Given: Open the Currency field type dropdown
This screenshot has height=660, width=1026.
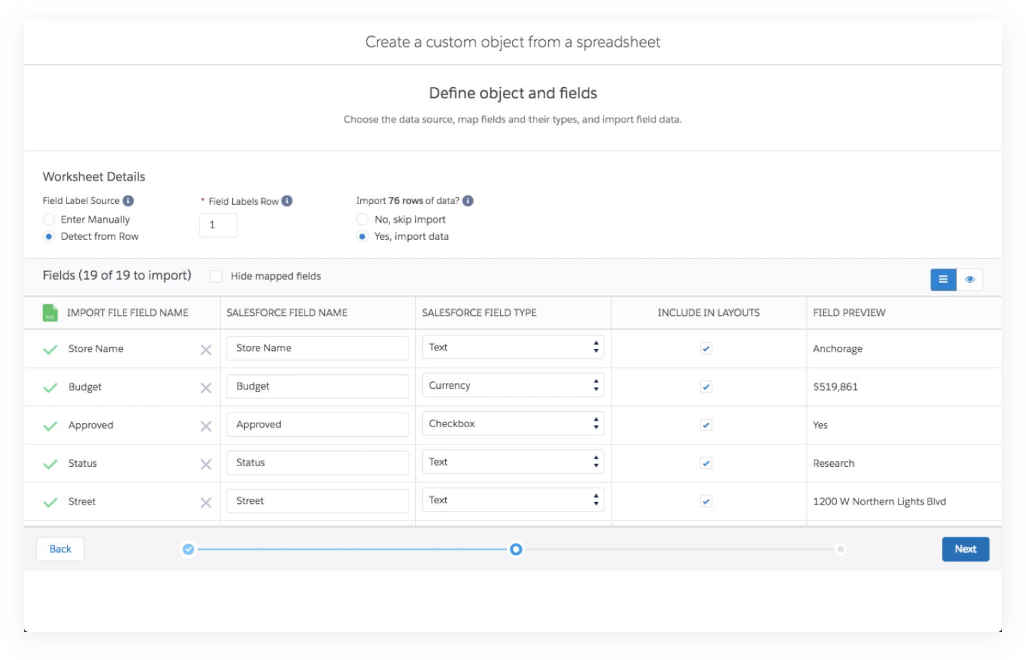Looking at the screenshot, I should pos(512,386).
